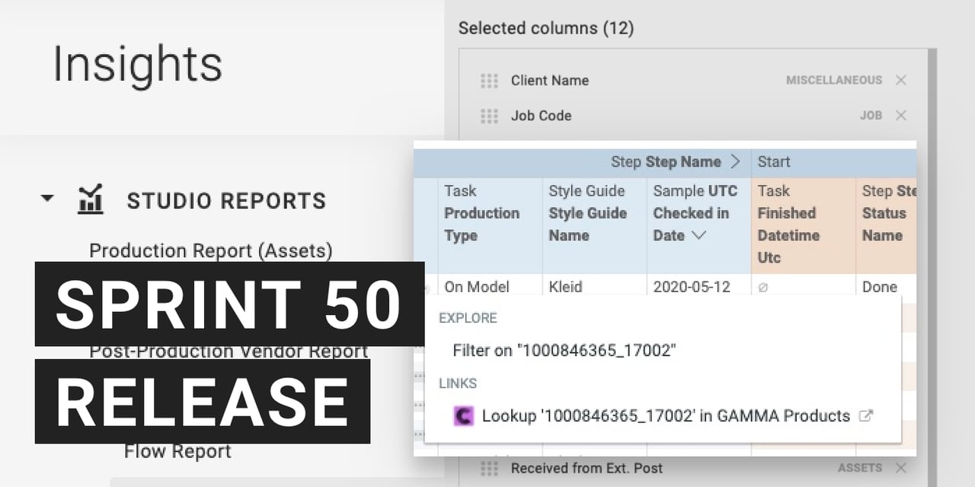Choose Lookup '1000846365_17002' in GAMMA Products

[665, 415]
